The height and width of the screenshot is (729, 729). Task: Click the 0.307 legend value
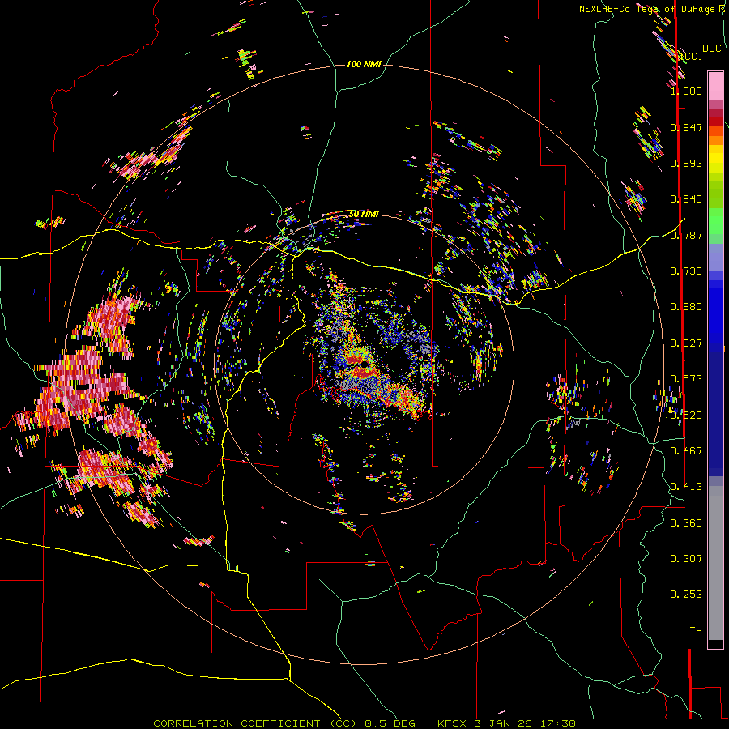686,559
